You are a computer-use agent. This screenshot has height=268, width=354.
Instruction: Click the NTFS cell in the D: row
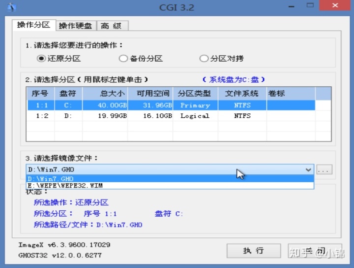point(242,116)
